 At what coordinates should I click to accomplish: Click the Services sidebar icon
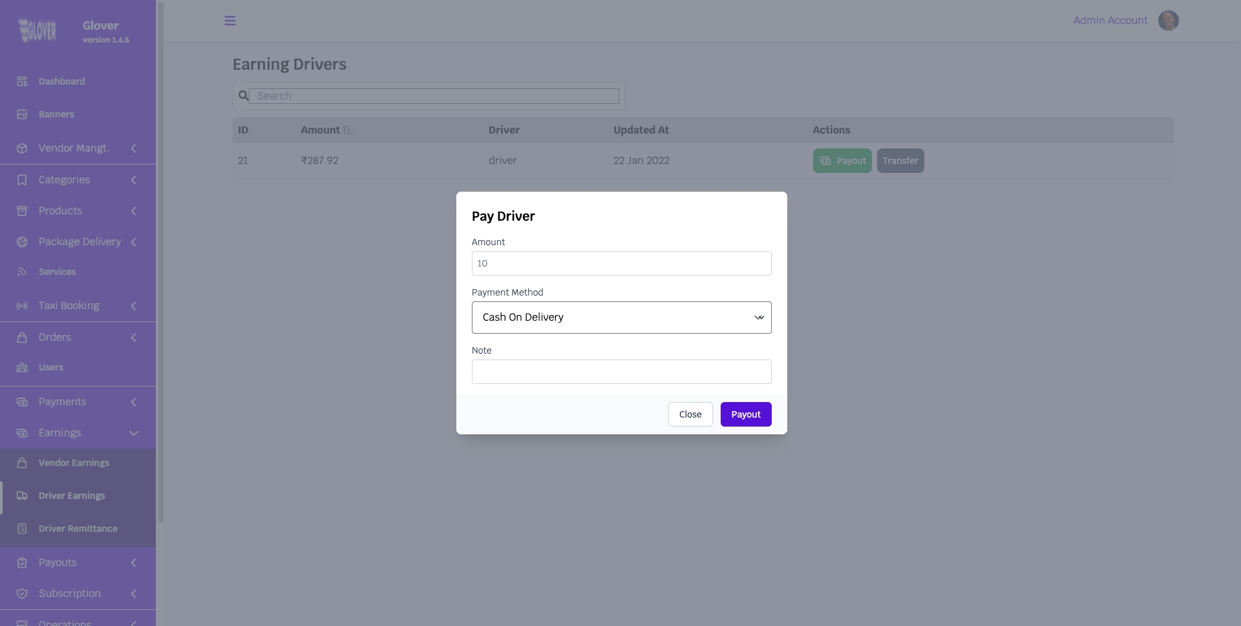[22, 272]
